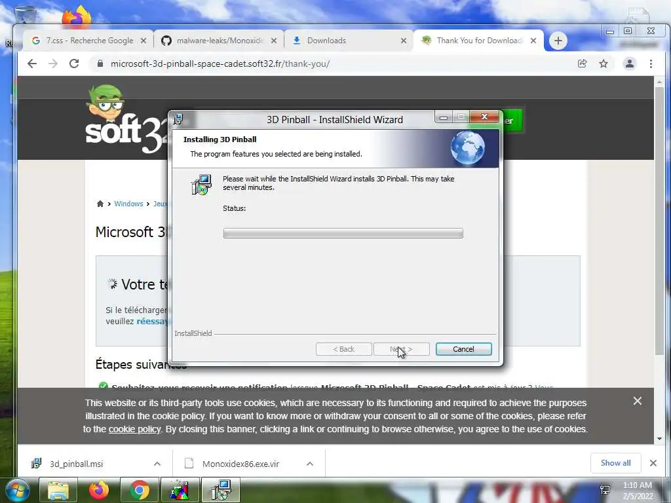Click scrollbar down arrow on page
Image resolution: width=671 pixels, height=503 pixels.
(659, 438)
